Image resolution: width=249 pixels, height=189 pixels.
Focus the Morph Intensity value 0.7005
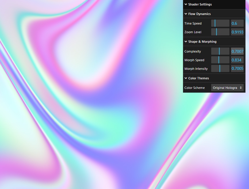237,69
